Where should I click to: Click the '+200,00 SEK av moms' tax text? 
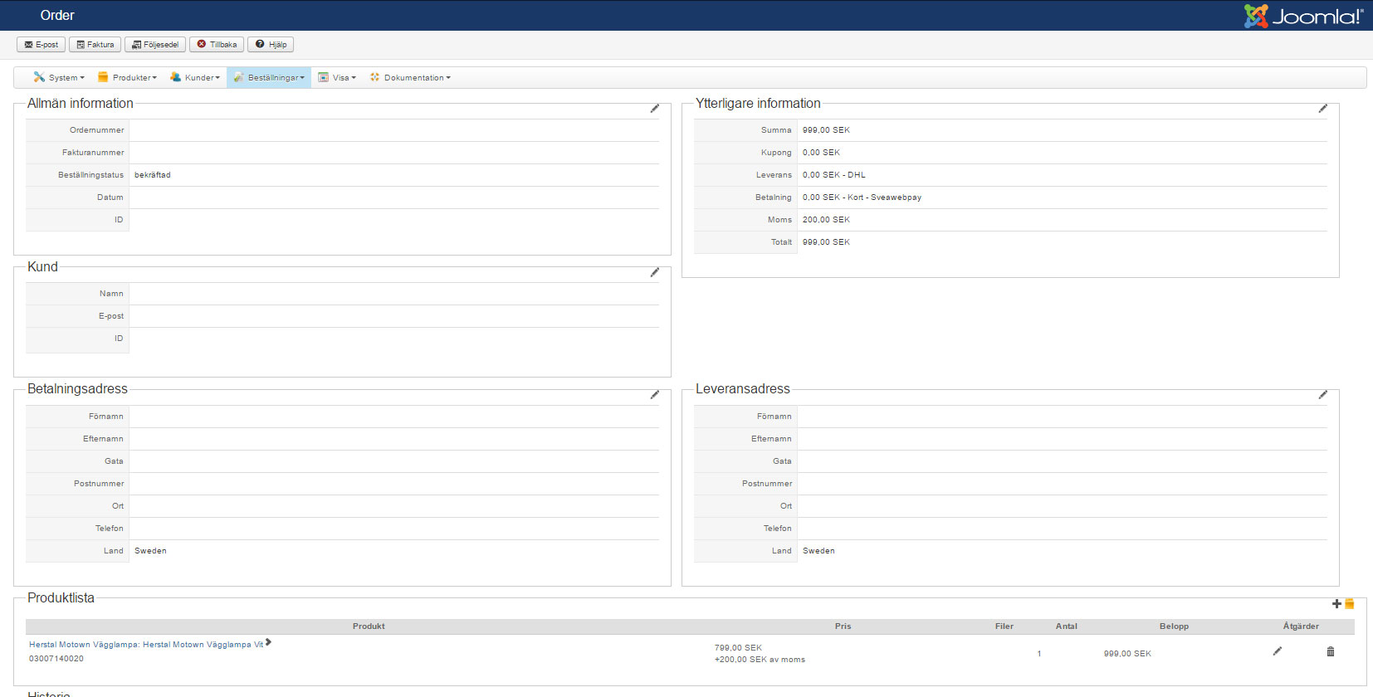(x=760, y=660)
